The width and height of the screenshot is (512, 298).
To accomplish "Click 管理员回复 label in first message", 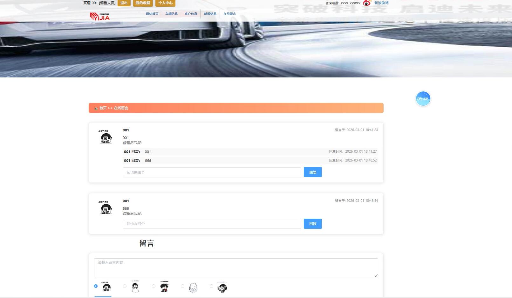I will (133, 143).
